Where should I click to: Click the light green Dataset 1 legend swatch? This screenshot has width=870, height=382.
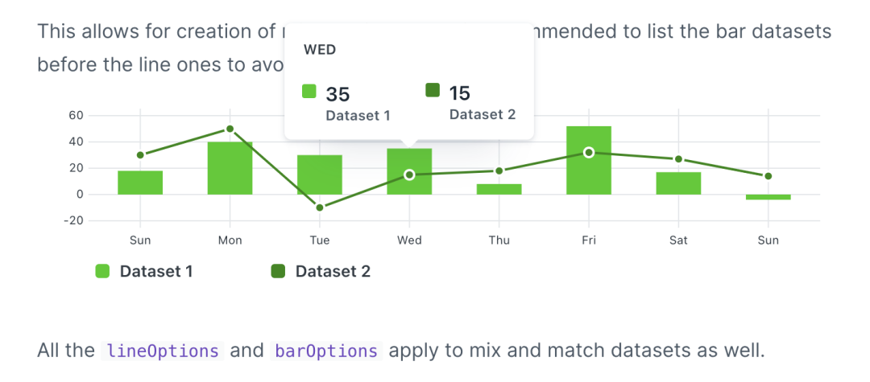(102, 271)
